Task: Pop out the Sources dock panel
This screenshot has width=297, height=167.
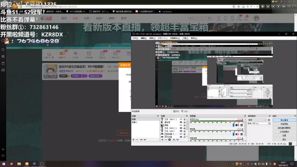Action: click(187, 116)
